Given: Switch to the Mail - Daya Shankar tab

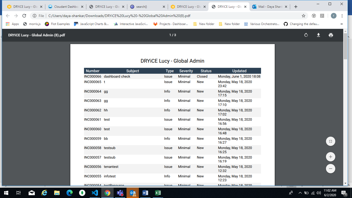Looking at the screenshot, I should [270, 7].
